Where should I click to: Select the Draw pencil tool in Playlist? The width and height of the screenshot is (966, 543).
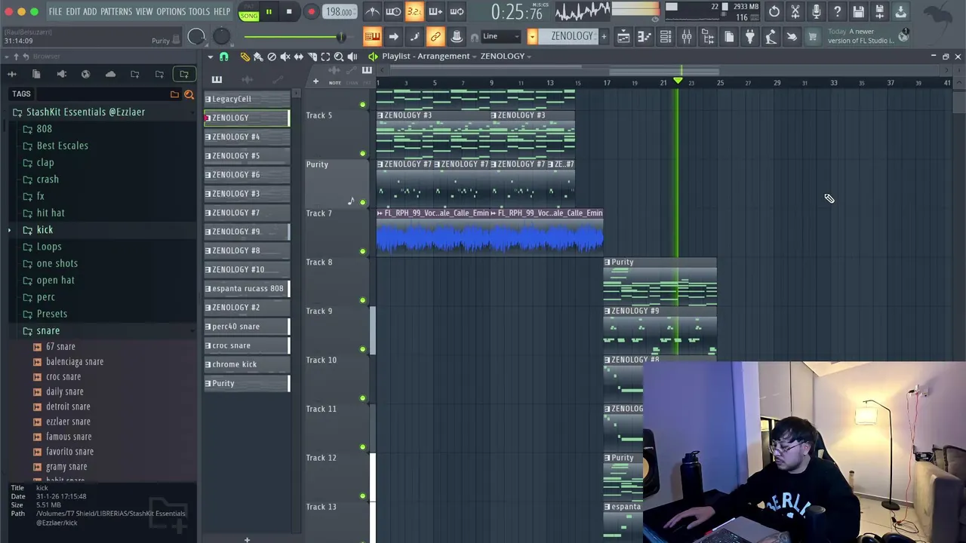pyautogui.click(x=245, y=57)
